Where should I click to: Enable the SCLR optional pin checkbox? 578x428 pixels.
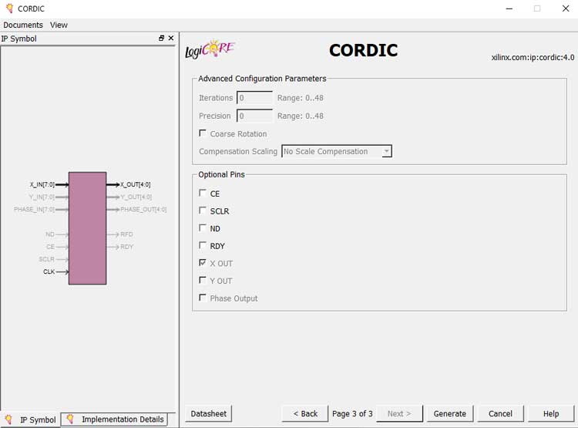coord(203,211)
